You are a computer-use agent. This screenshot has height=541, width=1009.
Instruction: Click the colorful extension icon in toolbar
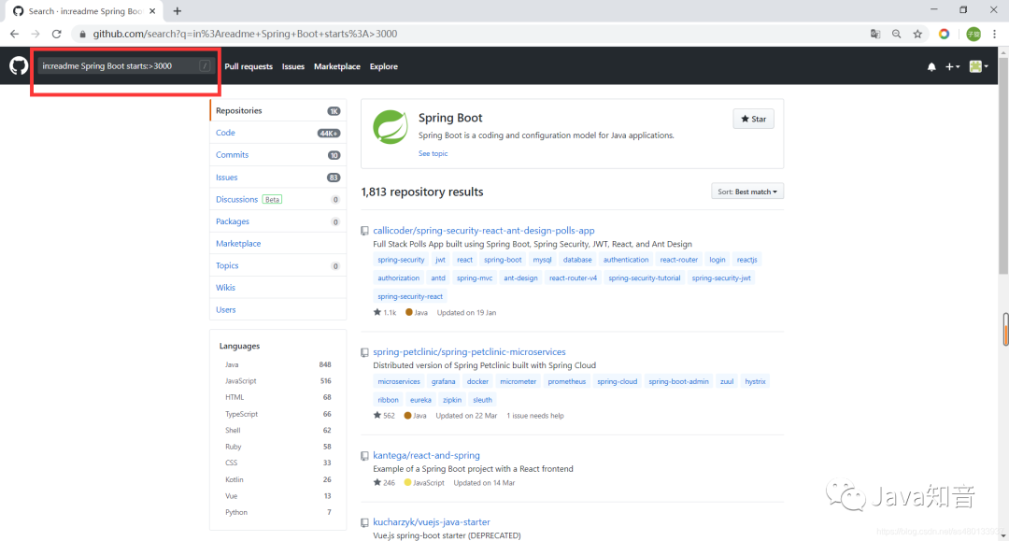944,34
